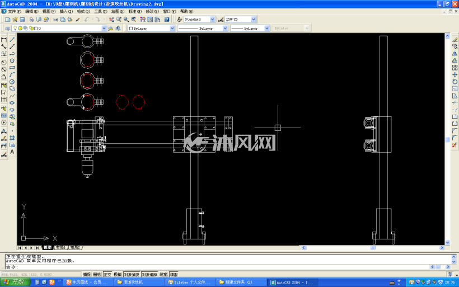This screenshot has width=459, height=287.
Task: Select the Move tool in modify toolbar
Action: click(x=455, y=74)
